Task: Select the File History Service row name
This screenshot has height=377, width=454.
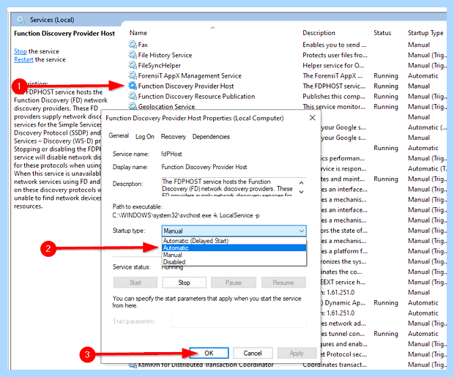Action: point(165,55)
